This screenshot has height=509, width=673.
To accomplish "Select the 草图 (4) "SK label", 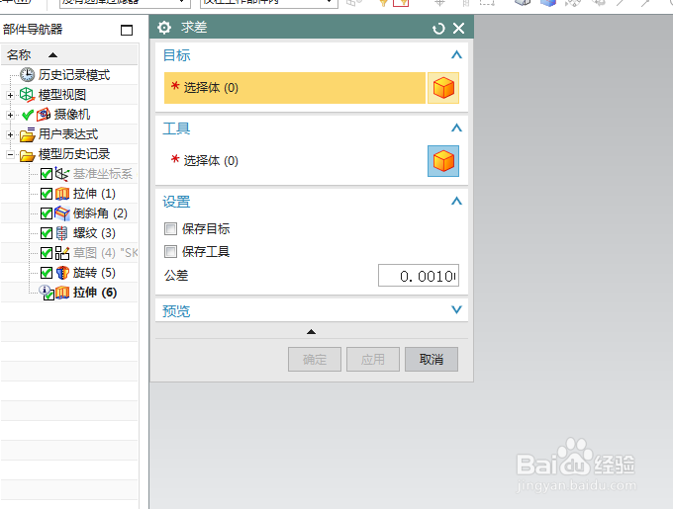I will pos(105,253).
